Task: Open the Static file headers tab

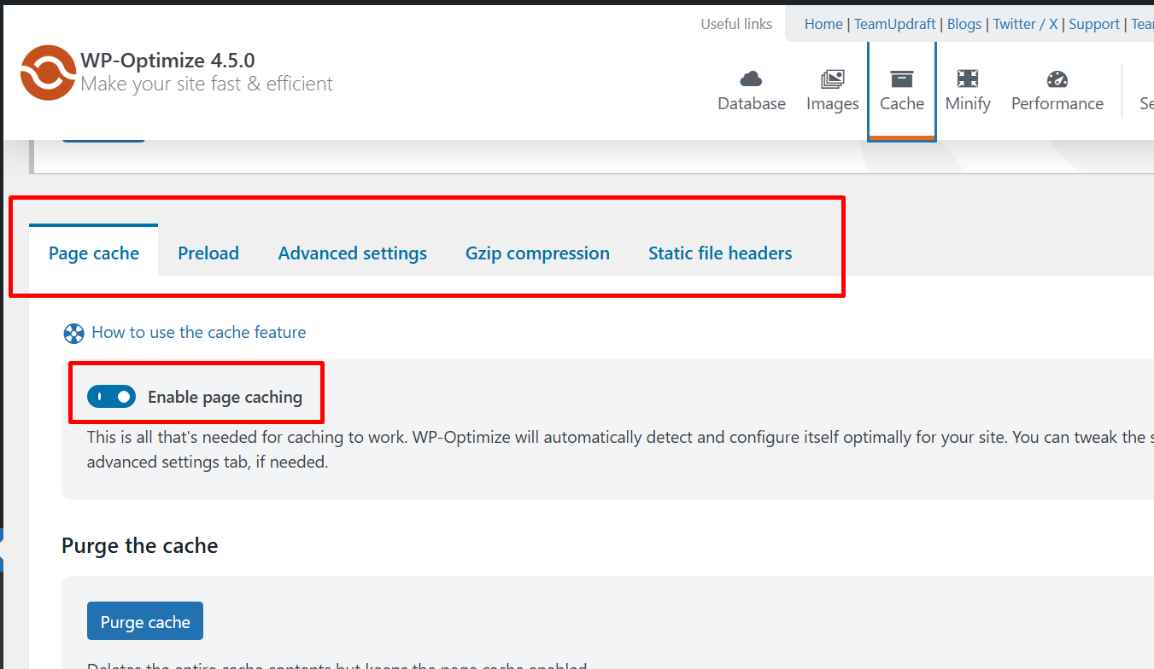Action: tap(720, 253)
